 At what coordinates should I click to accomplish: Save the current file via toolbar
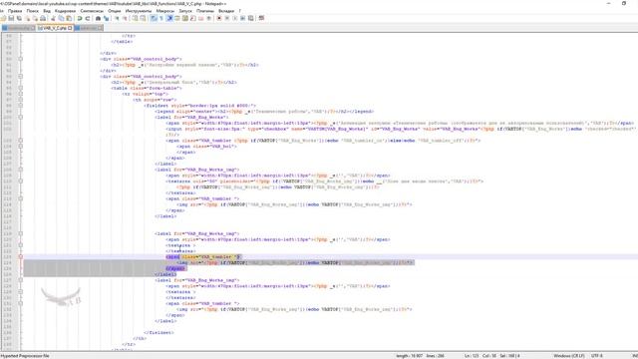pyautogui.click(x=11, y=18)
